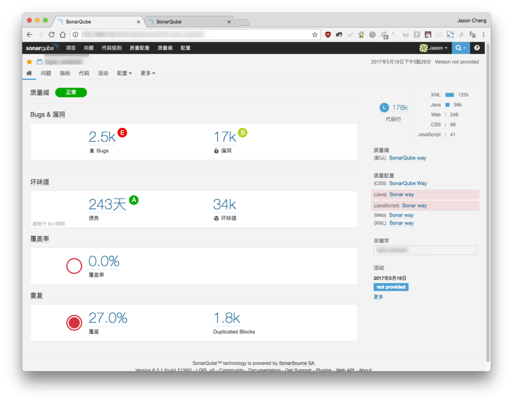The image size is (513, 403).
Task: Click the project key input field
Action: [x=425, y=250]
